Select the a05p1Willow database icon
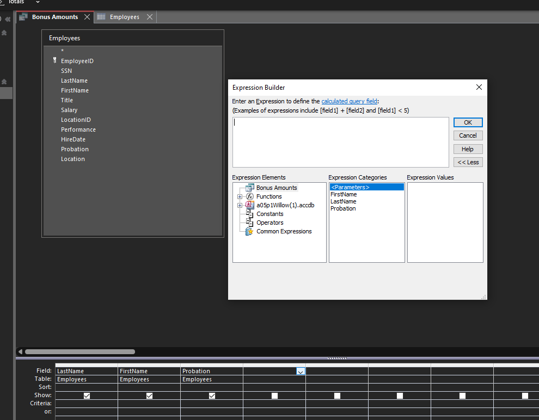The width and height of the screenshot is (539, 420). point(250,205)
